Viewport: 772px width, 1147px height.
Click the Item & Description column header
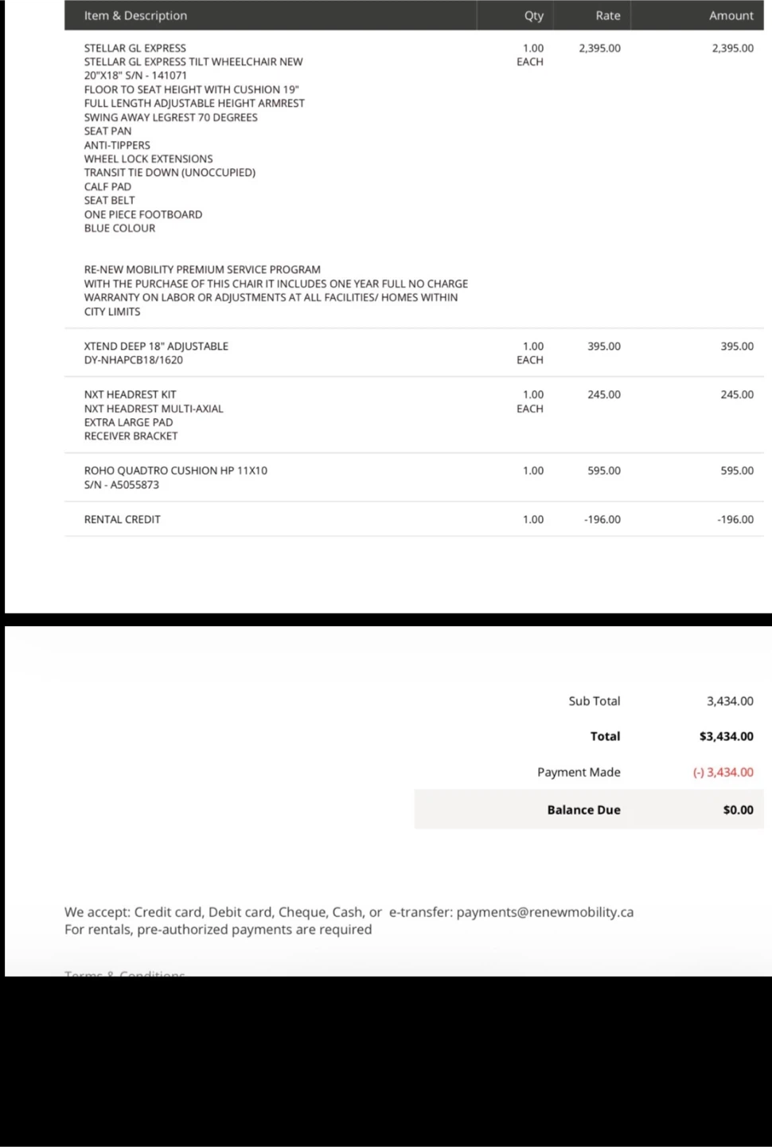click(135, 15)
